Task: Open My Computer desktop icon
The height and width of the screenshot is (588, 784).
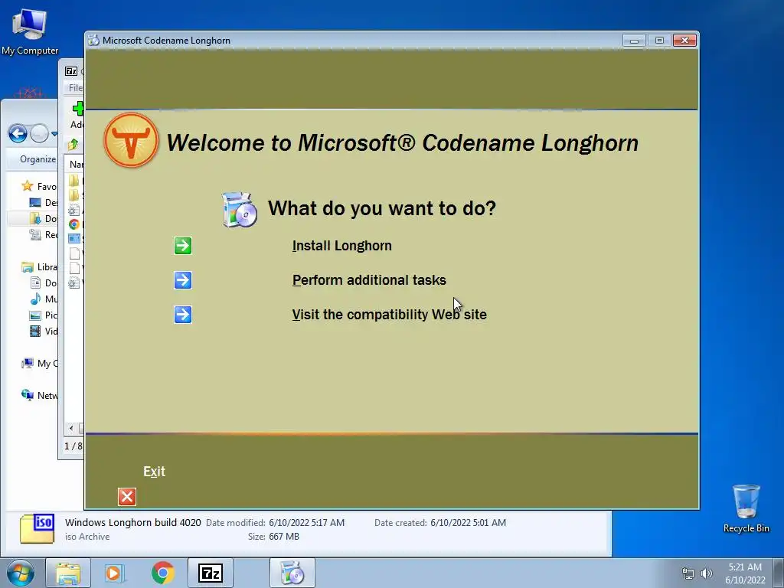Action: [30, 33]
